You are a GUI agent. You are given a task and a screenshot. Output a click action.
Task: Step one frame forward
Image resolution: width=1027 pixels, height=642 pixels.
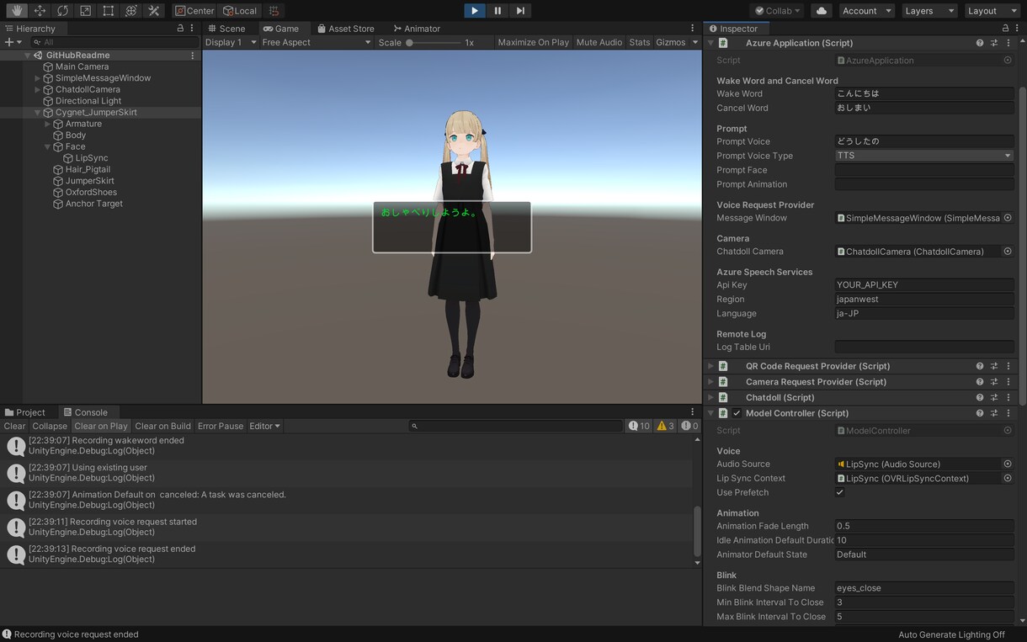click(520, 11)
